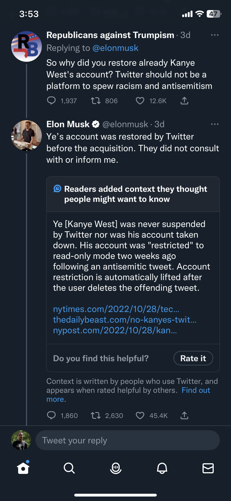Retweet the Republicans against Trumpism tweet

click(x=96, y=101)
